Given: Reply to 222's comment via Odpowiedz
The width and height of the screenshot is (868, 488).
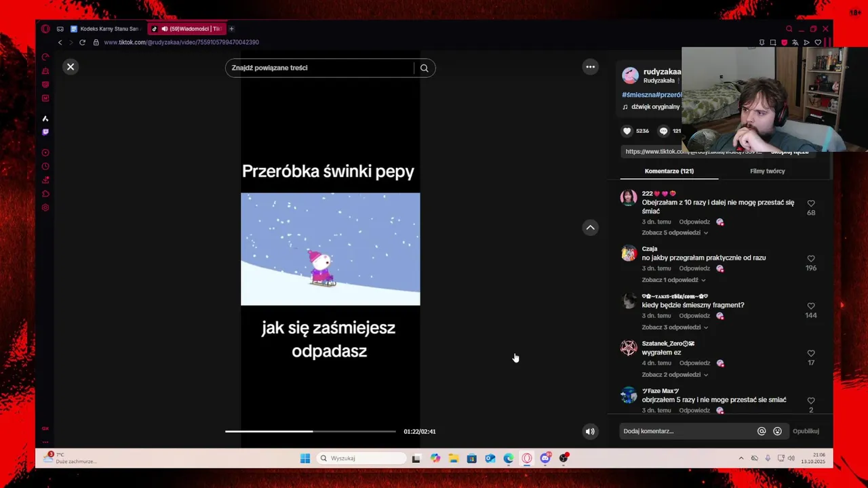Looking at the screenshot, I should pyautogui.click(x=694, y=222).
